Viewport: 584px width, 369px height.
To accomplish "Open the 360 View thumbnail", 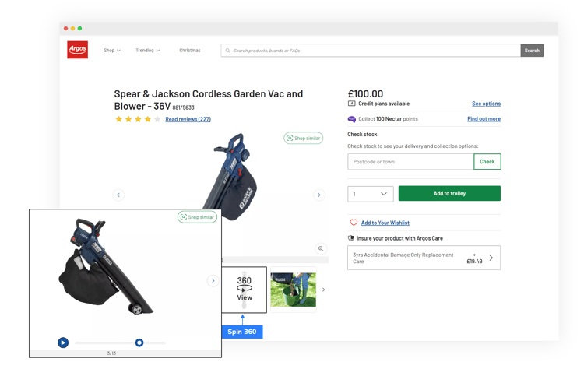I will click(245, 290).
